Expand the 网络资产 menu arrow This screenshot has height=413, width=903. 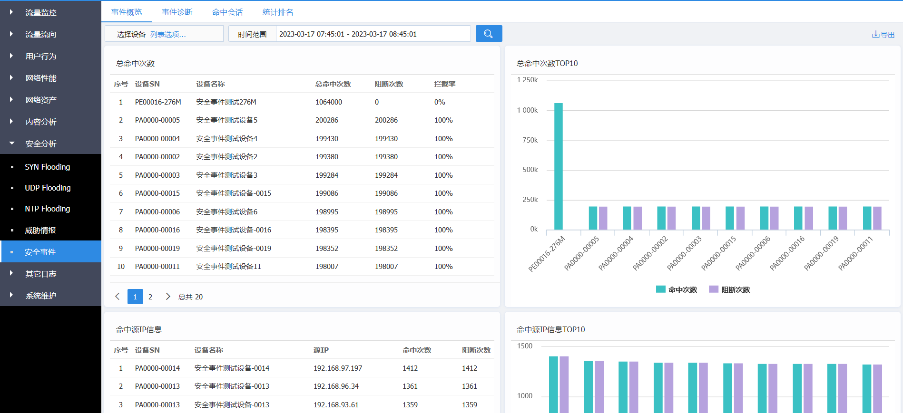[x=11, y=99]
